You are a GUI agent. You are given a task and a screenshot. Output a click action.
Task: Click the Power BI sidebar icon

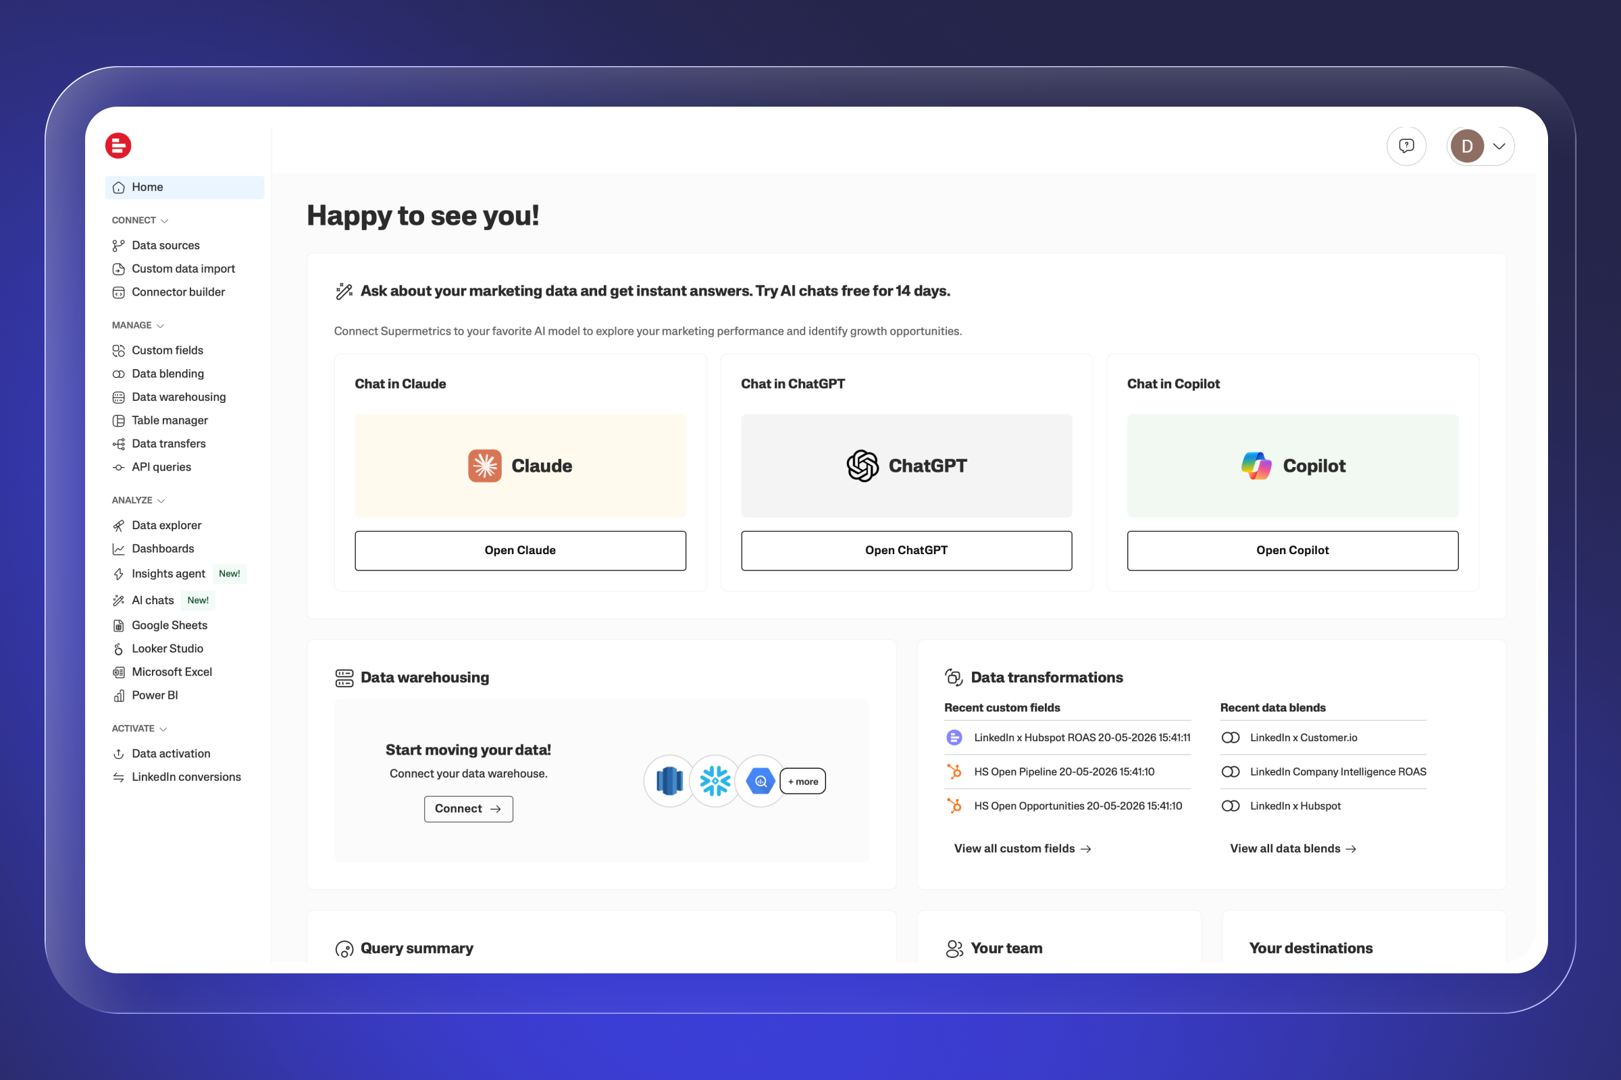119,696
